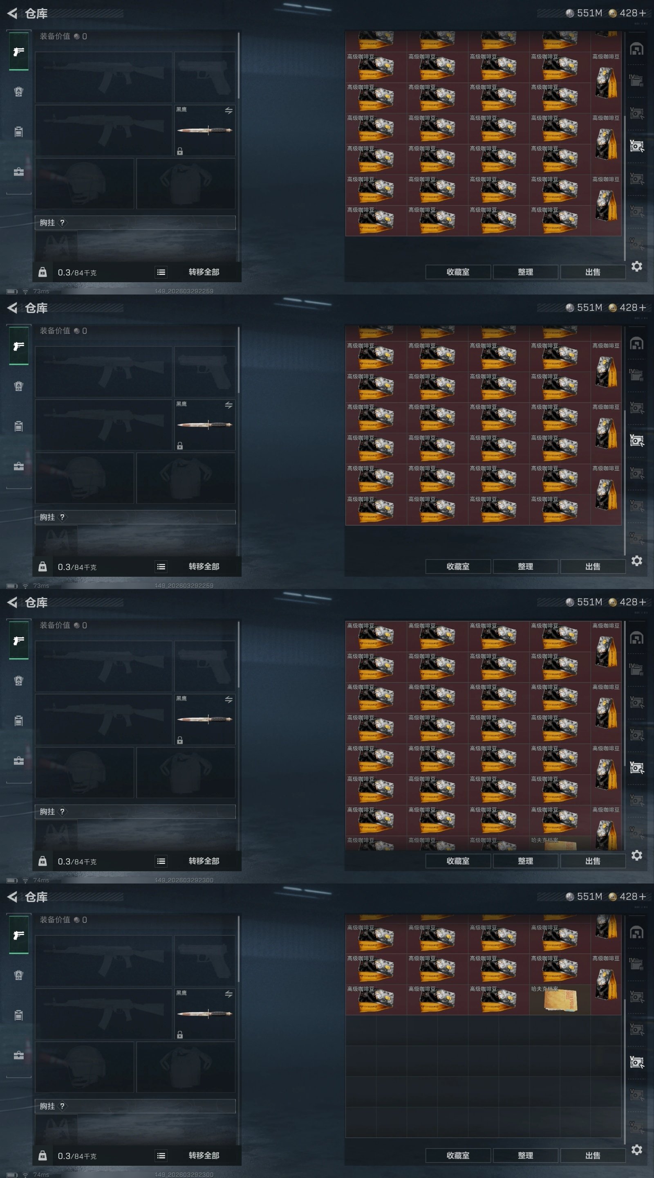Click the stash grid vertical scrollbar

[x=625, y=146]
